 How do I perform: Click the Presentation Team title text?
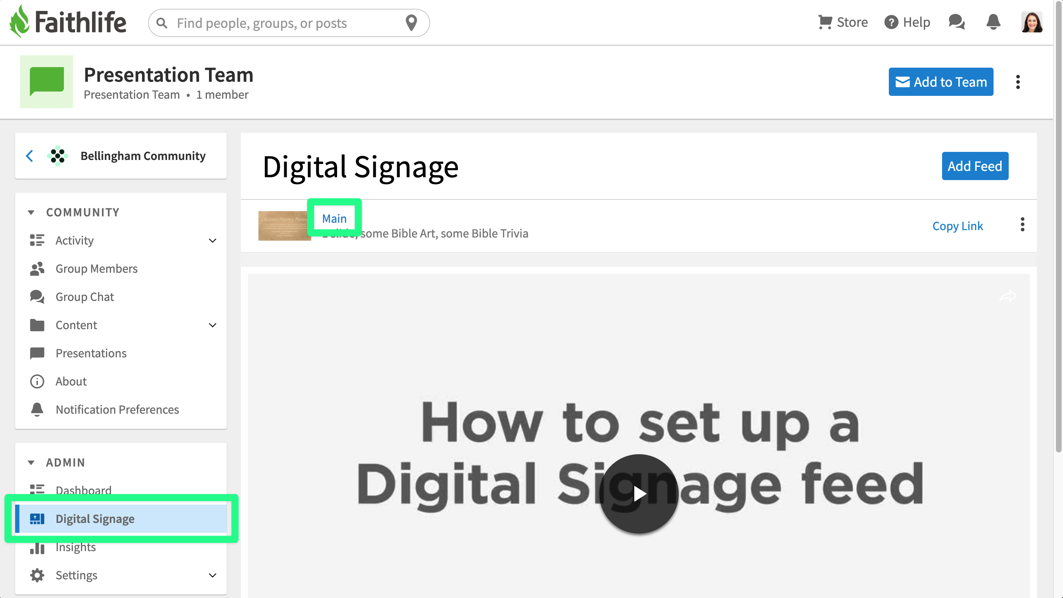[169, 75]
